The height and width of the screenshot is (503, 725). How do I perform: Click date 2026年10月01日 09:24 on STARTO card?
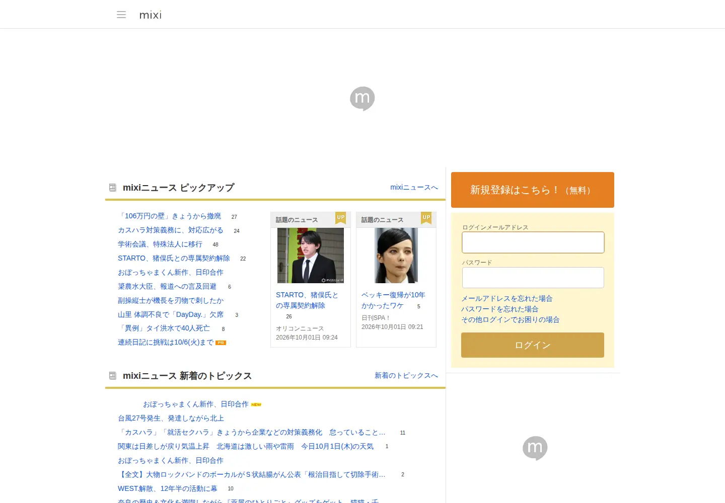pyautogui.click(x=307, y=338)
